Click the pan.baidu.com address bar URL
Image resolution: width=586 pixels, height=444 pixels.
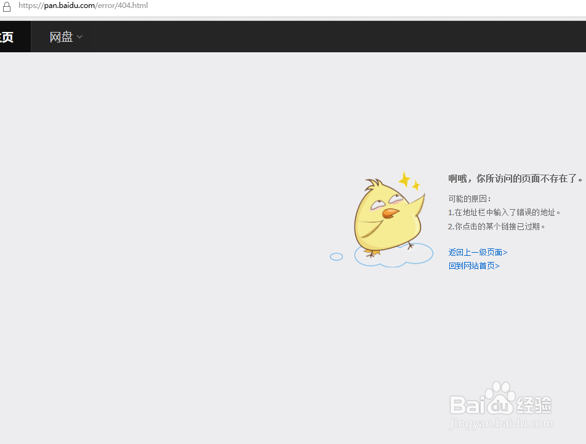tap(83, 6)
